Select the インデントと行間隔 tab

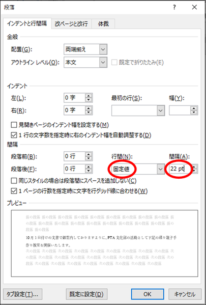27,23
